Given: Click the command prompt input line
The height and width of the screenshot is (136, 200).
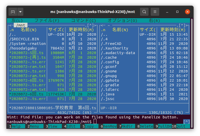Looking at the screenshot, I should 95,122.
